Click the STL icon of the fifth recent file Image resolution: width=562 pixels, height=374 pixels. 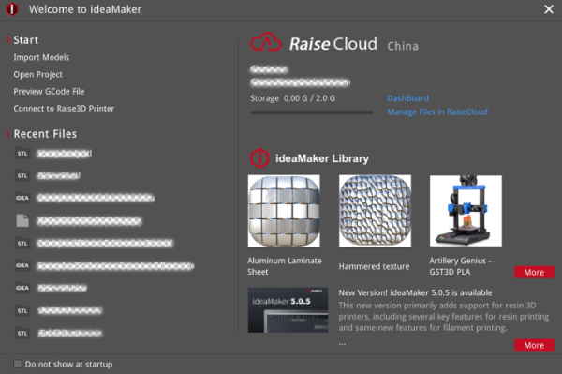click(x=22, y=243)
